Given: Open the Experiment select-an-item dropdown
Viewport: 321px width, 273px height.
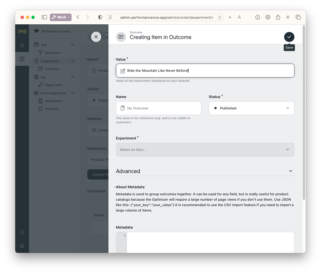Looking at the screenshot, I should point(205,150).
